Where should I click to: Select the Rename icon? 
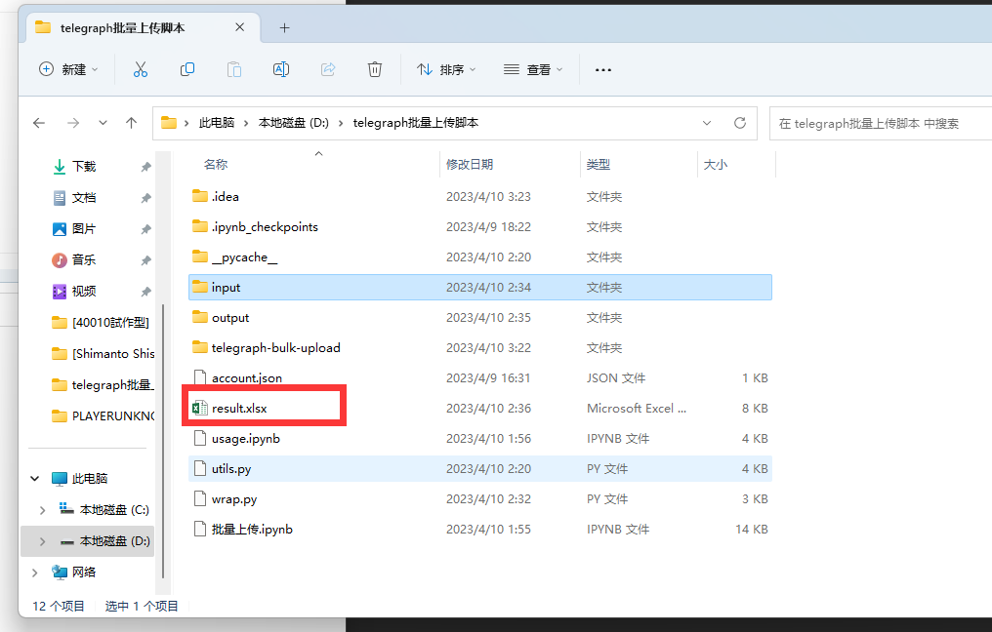(280, 69)
